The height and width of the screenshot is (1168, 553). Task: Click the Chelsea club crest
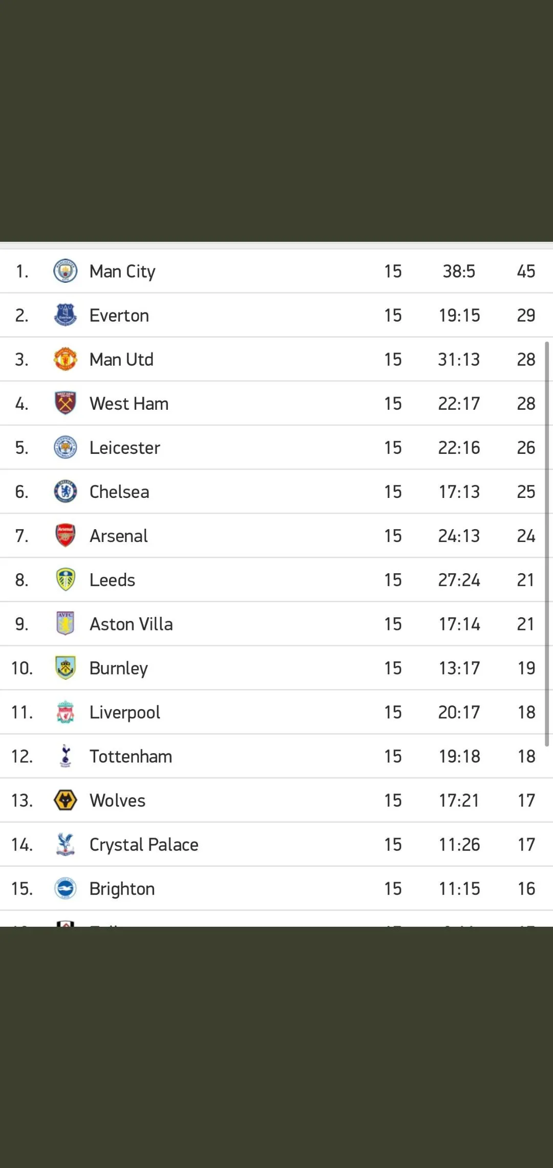click(65, 491)
